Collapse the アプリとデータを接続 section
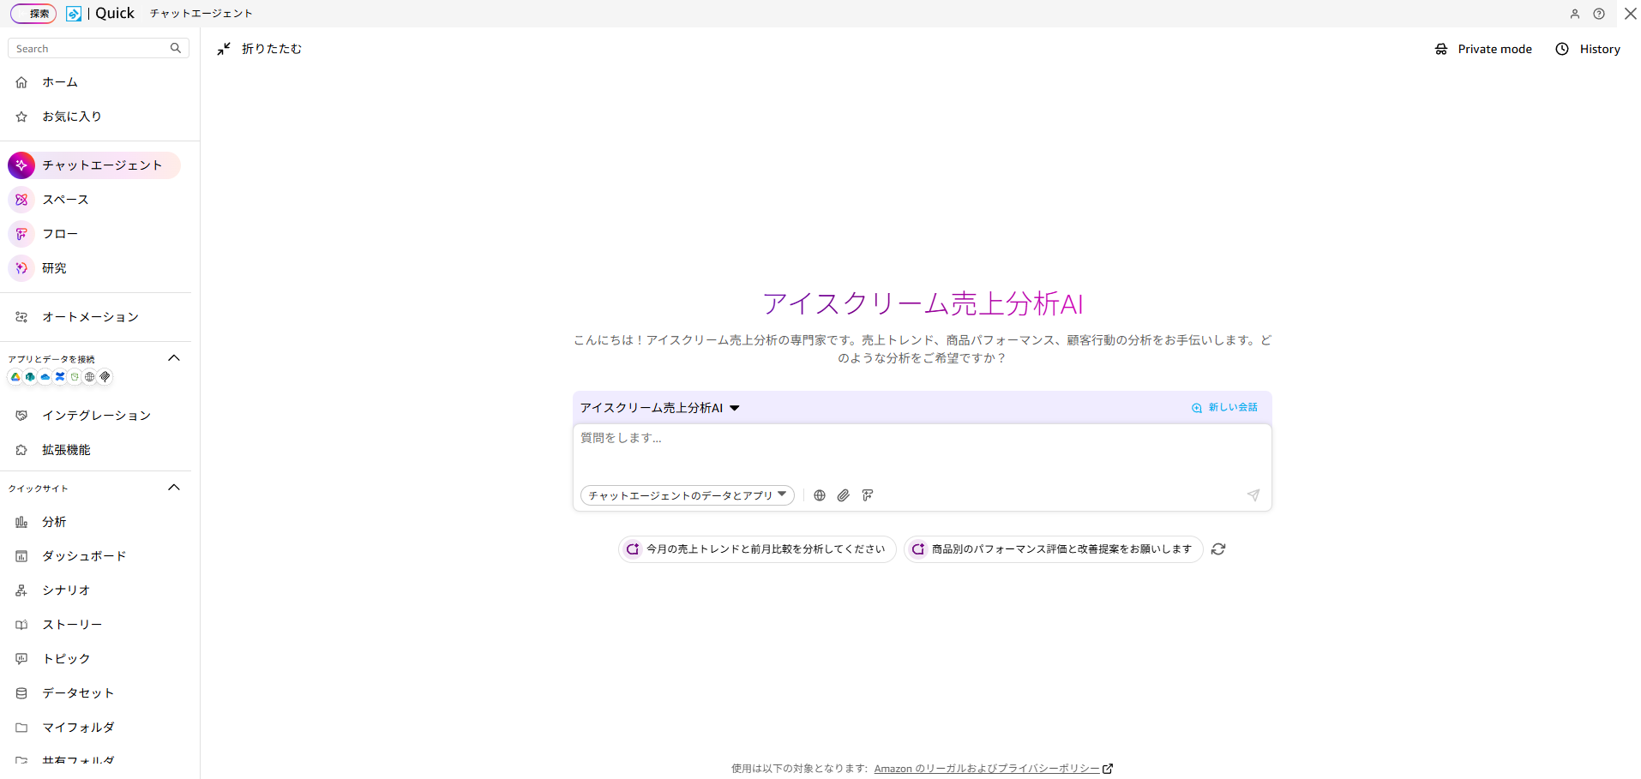 pos(174,358)
